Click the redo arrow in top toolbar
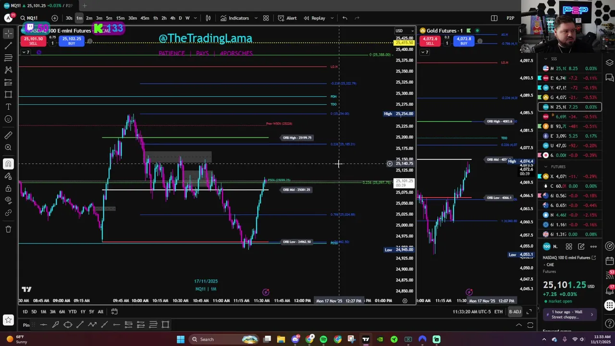 click(357, 18)
